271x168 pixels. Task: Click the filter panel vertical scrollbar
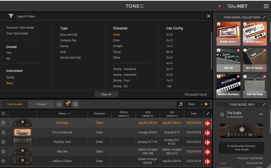pos(211,50)
